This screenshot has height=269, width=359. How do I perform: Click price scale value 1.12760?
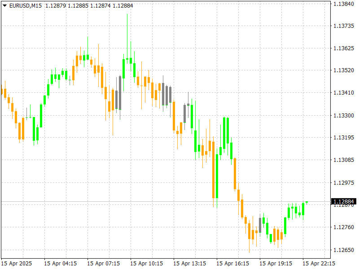click(x=344, y=227)
